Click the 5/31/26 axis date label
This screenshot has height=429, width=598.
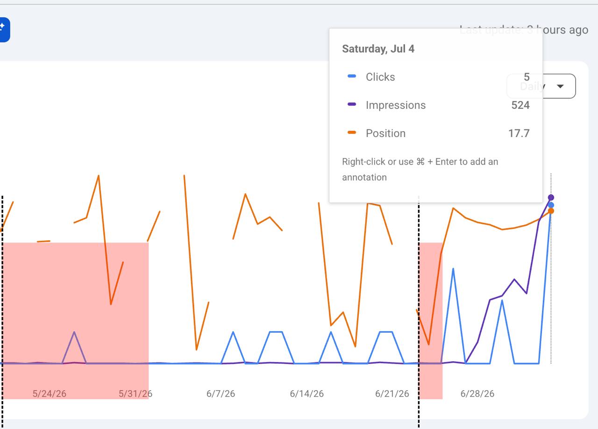(135, 393)
